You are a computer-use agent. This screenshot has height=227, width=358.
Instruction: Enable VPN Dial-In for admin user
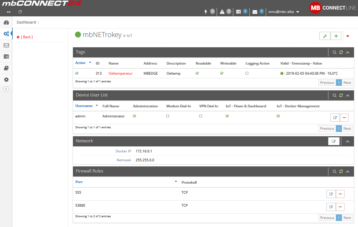point(201,116)
